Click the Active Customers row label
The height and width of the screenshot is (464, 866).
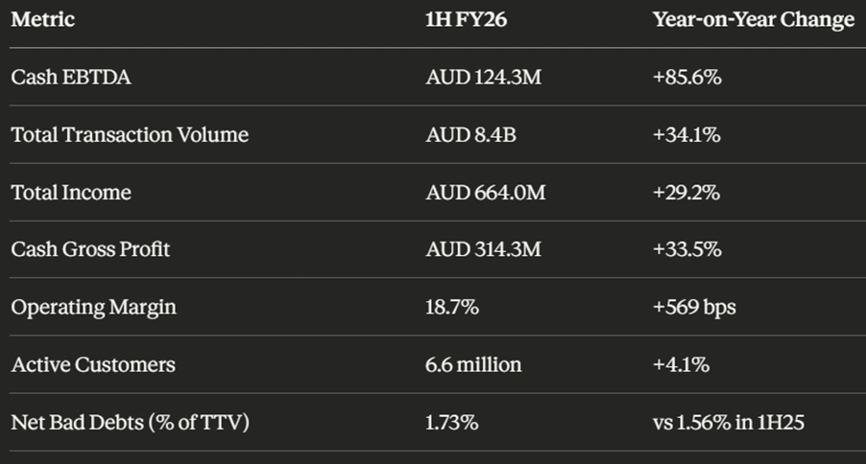[93, 365]
